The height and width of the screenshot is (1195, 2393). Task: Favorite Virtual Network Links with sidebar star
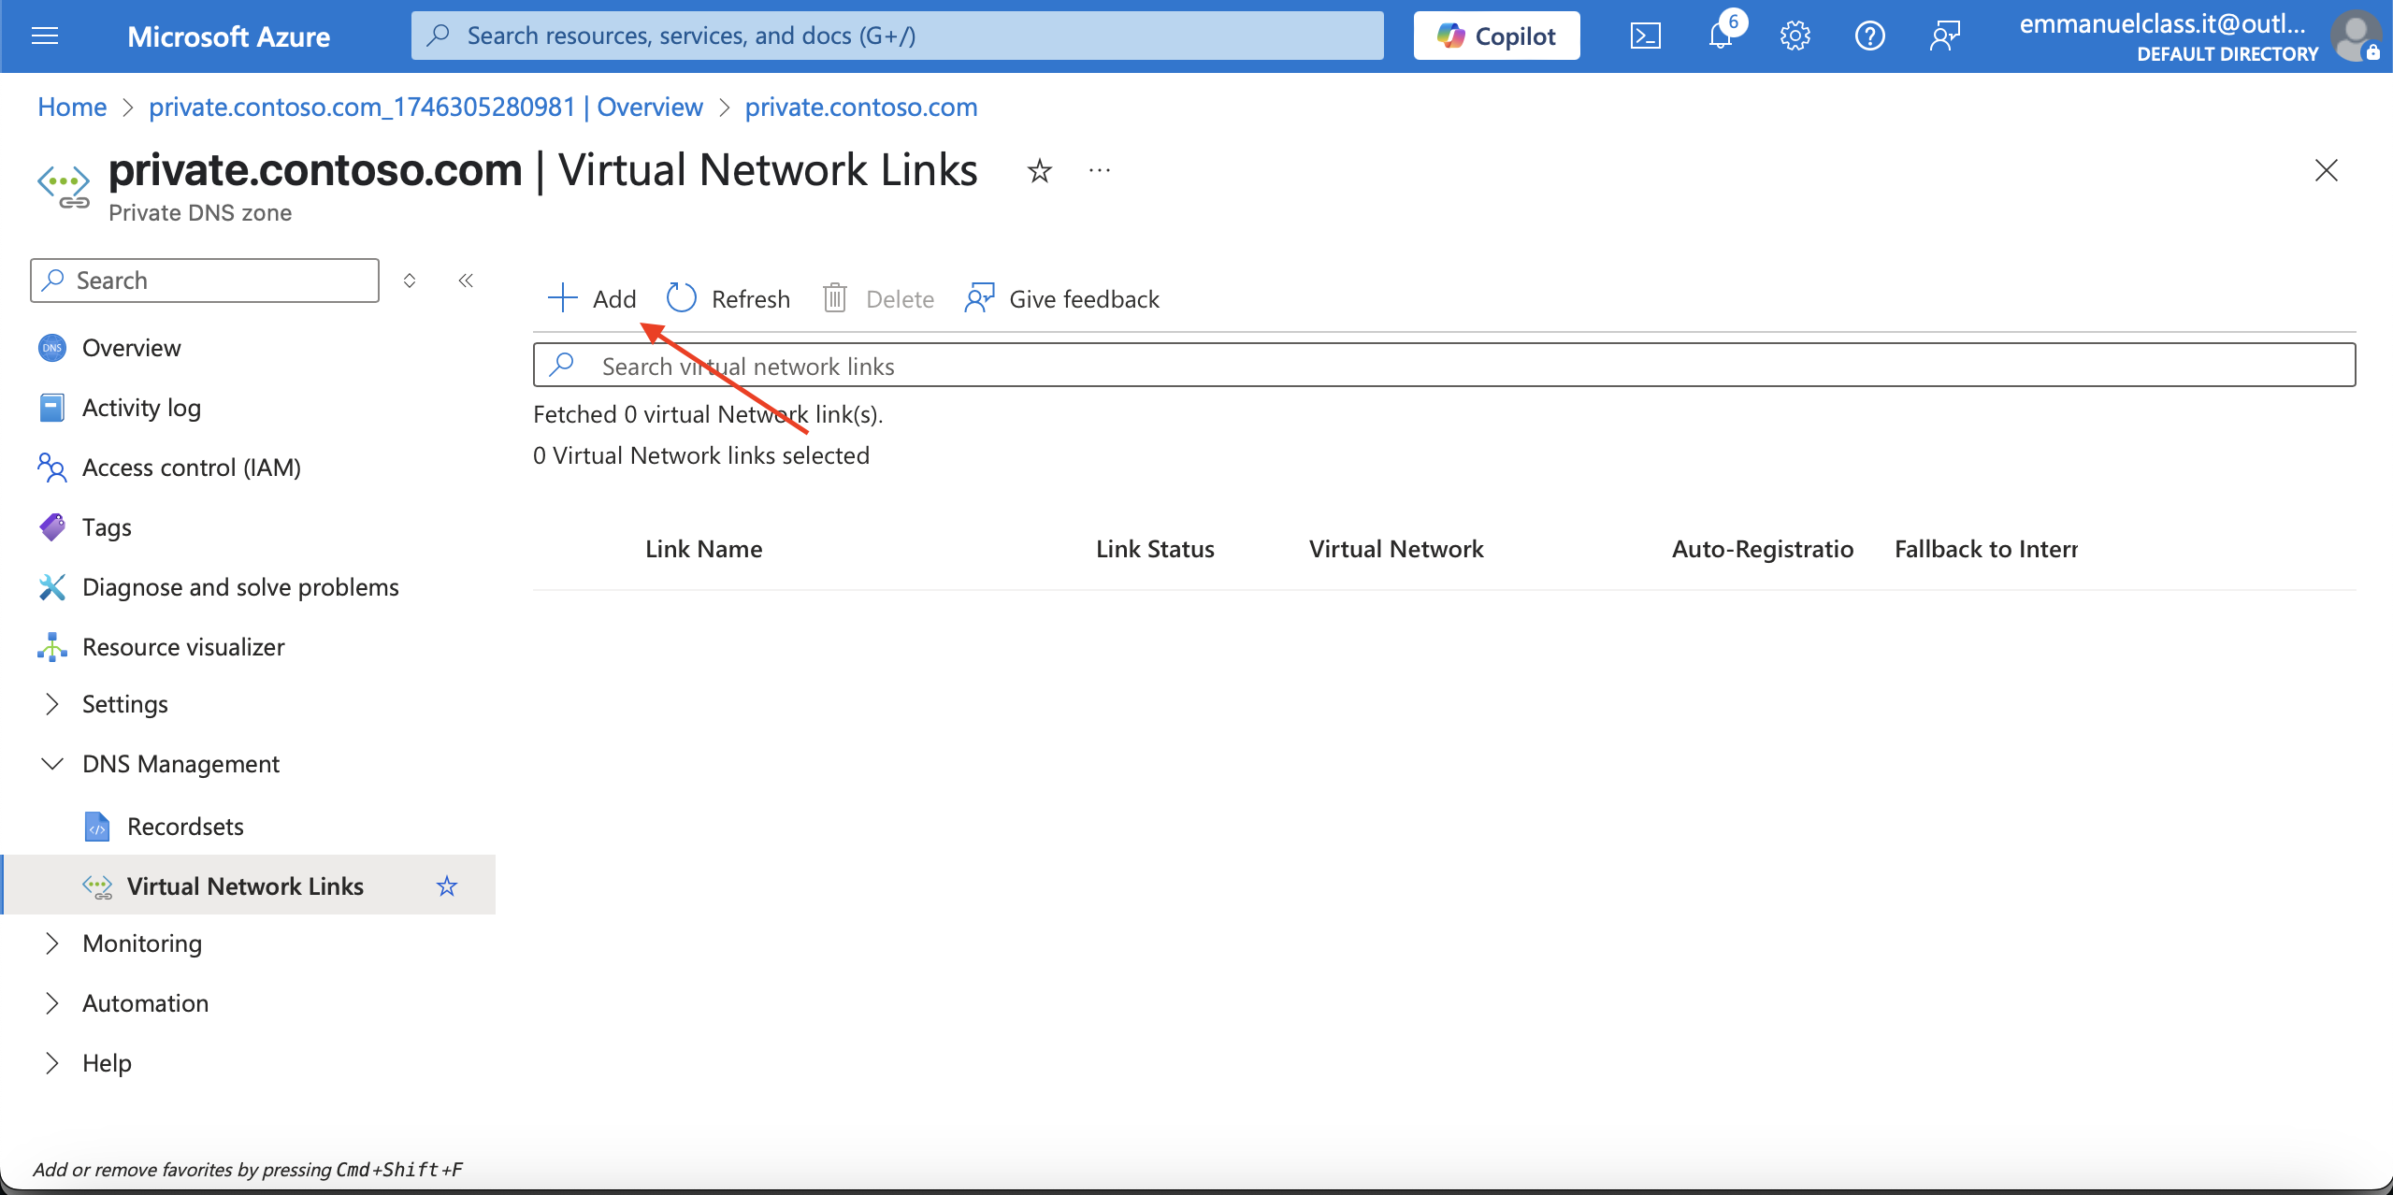(x=447, y=886)
